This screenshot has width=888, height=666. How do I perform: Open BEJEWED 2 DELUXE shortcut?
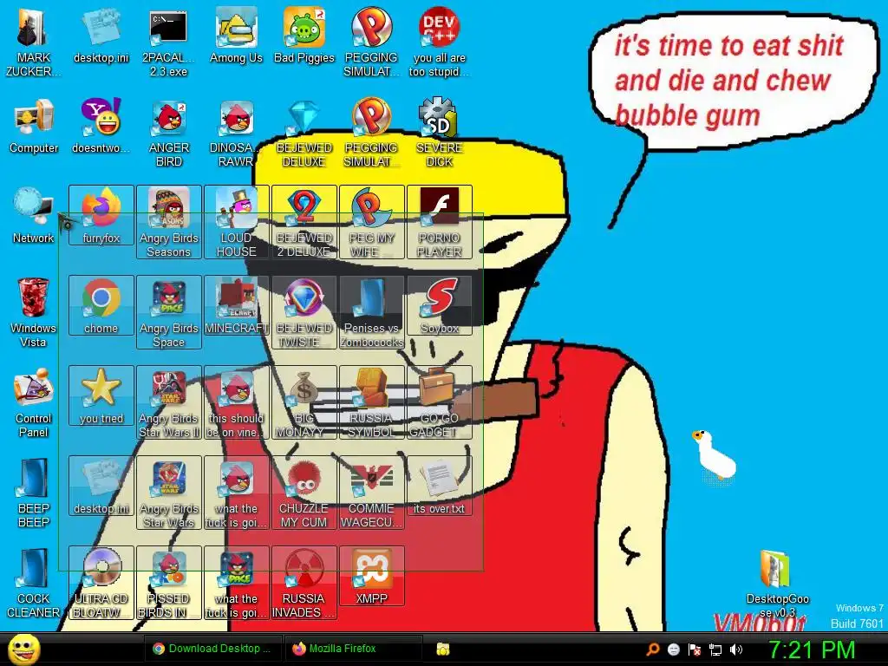click(304, 222)
